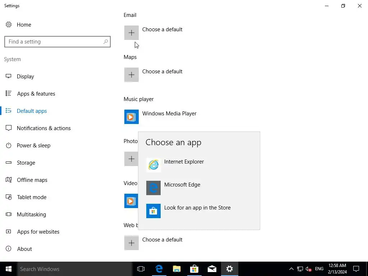Click the Tablet mode icon
The height and width of the screenshot is (276, 368).
click(x=9, y=197)
